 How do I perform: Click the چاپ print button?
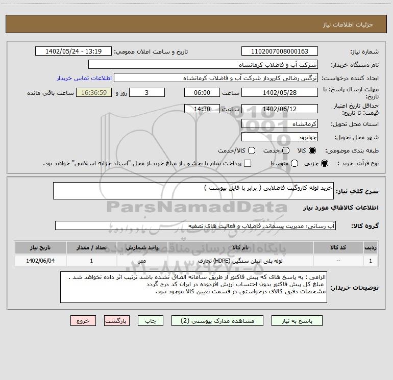click(x=151, y=321)
